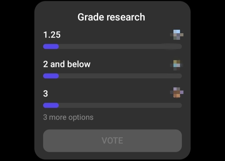Pick the poll option labeled 3

pos(46,94)
